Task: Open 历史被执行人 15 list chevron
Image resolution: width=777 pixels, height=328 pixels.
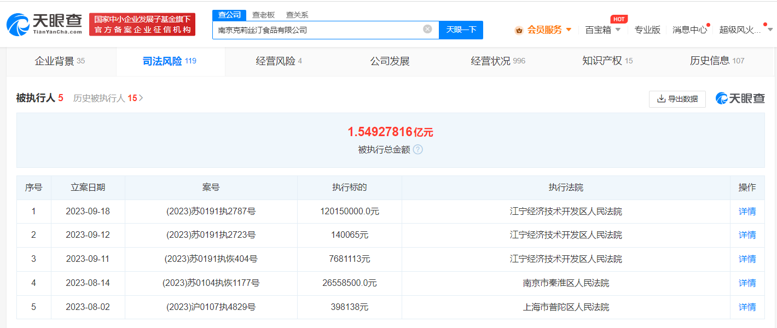Action: click(x=141, y=98)
